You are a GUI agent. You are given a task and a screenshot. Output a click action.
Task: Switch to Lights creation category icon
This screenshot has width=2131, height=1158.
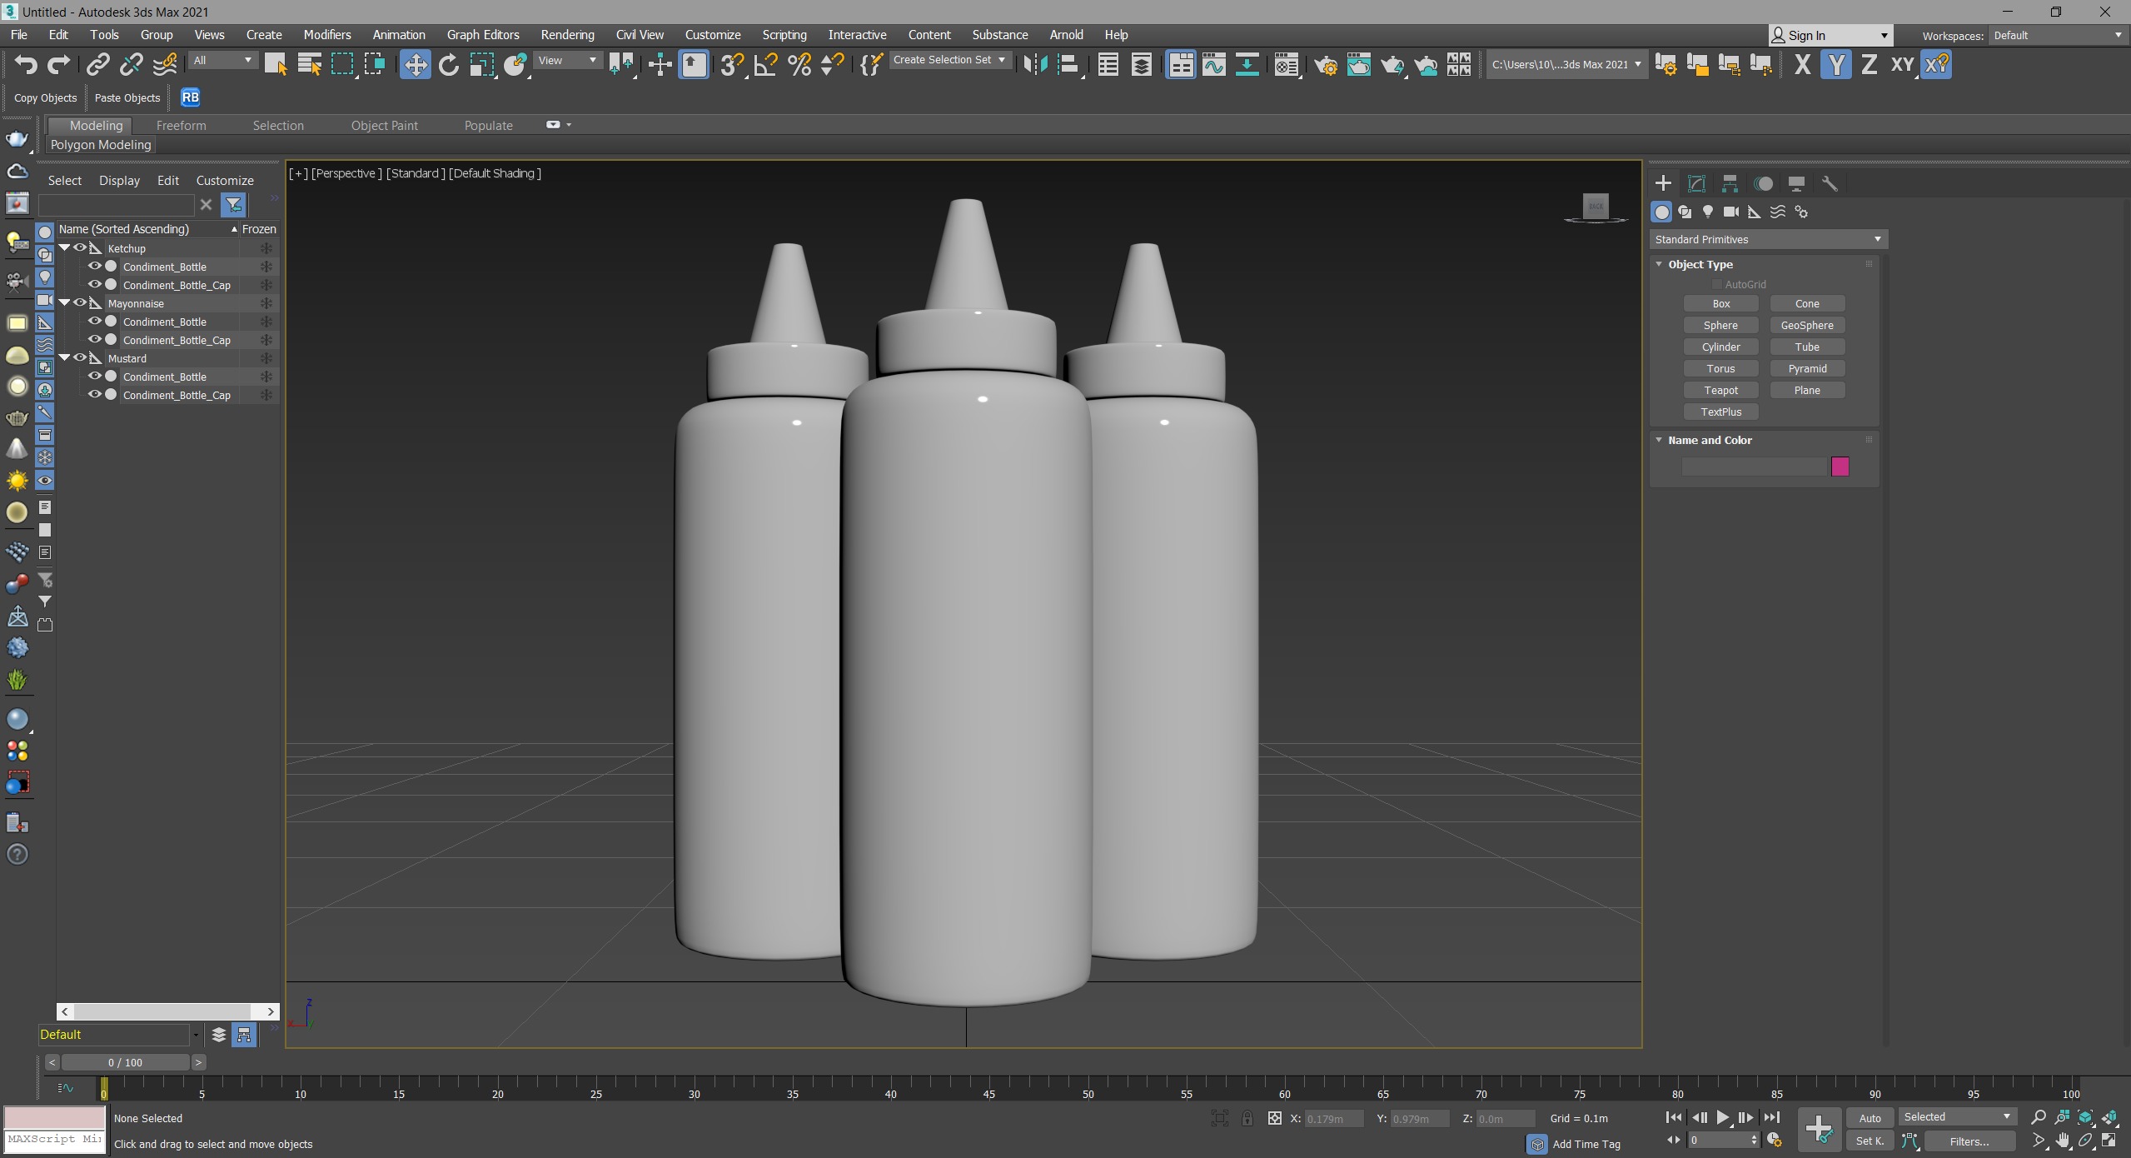click(1708, 212)
